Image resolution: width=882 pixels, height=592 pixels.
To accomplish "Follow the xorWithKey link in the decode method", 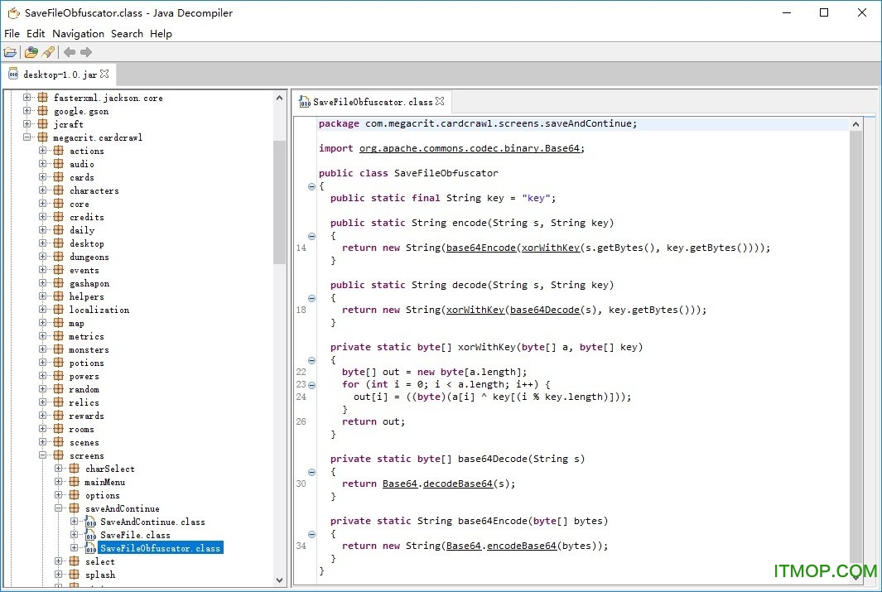I will [x=475, y=310].
